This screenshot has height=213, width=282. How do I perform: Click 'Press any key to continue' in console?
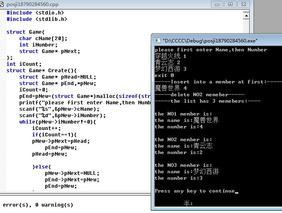(195, 191)
